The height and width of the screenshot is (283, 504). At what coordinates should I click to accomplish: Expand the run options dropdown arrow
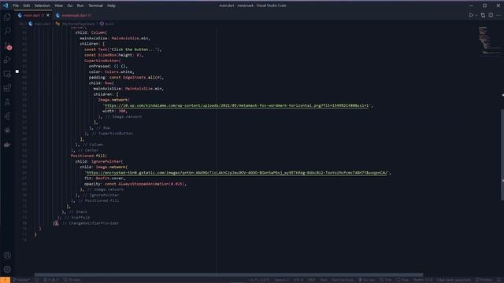476,16
